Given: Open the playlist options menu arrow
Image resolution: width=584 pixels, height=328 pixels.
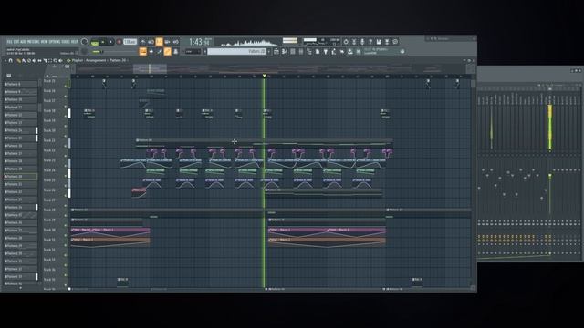Looking at the screenshot, I should tap(5, 61).
